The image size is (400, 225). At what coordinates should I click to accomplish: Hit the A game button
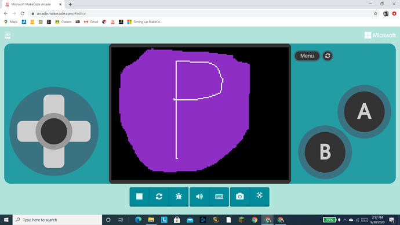point(364,112)
